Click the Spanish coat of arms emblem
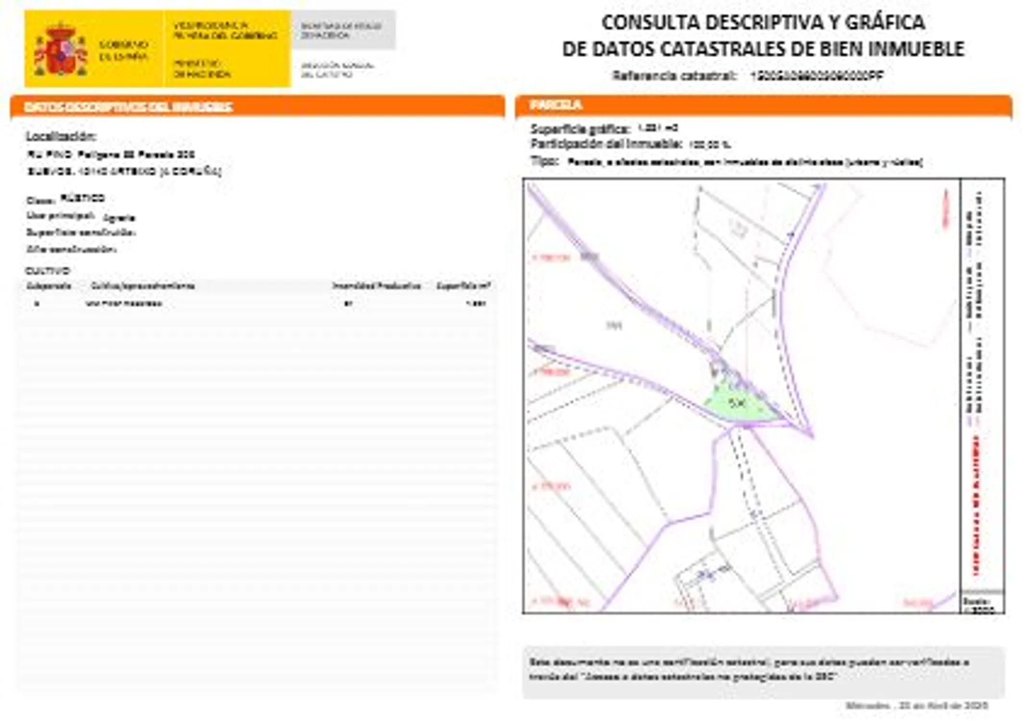Screen dimensions: 1022x721 pyautogui.click(x=61, y=50)
